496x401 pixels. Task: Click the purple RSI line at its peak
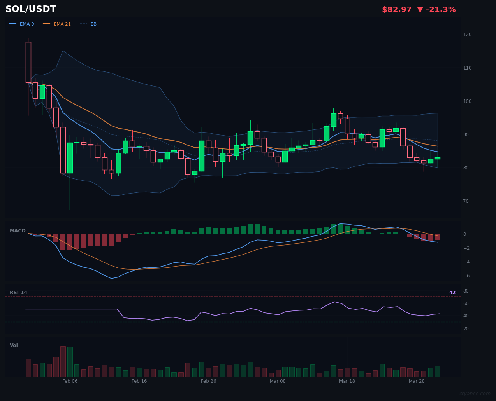click(x=335, y=302)
